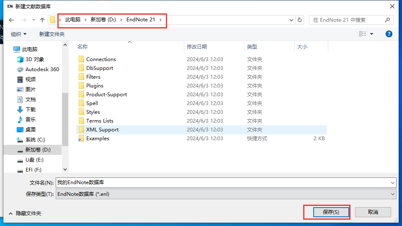Screen dimensions: 402x226
Task: Select 系统 (C:) drive in sidebar
Action: (31, 140)
